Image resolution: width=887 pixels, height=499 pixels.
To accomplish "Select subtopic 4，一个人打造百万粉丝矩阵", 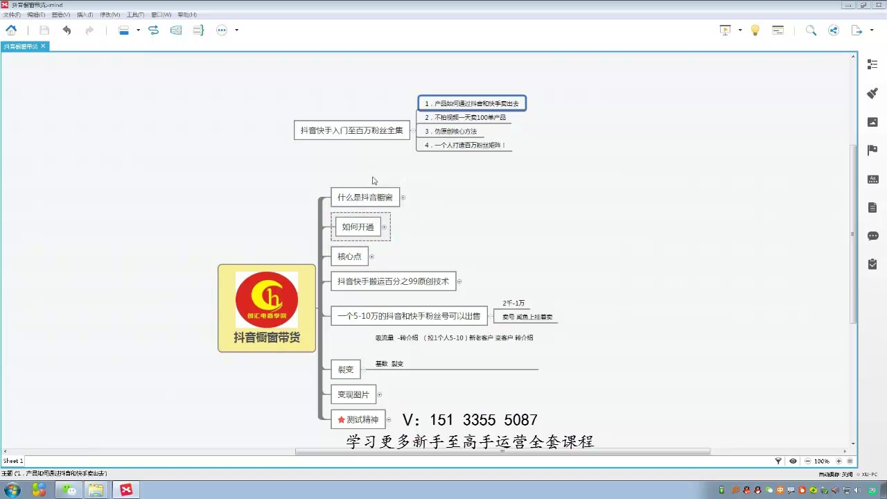I will coord(465,146).
